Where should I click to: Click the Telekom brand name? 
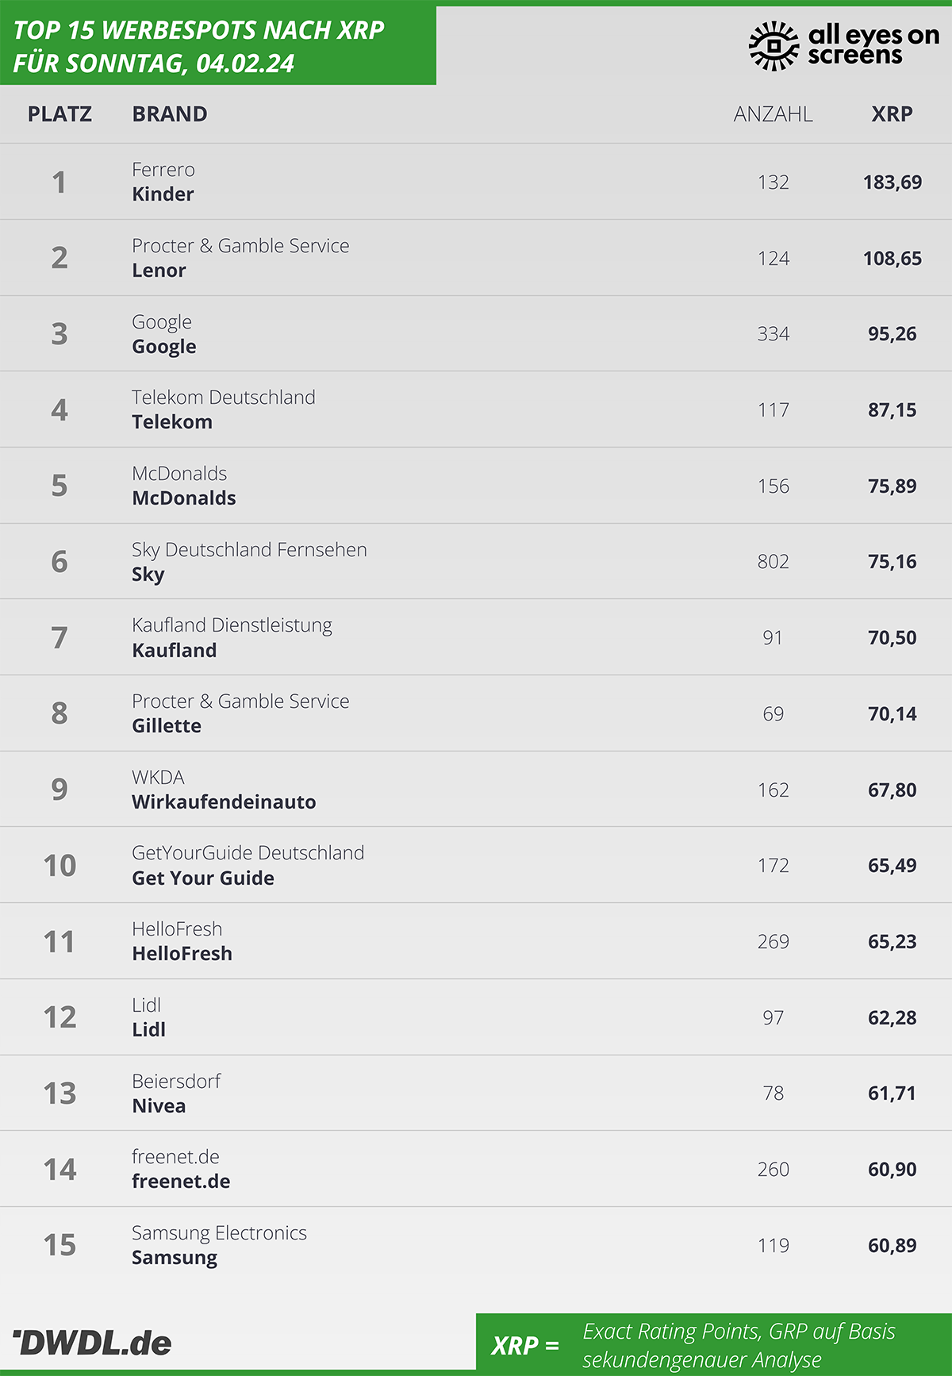click(172, 422)
